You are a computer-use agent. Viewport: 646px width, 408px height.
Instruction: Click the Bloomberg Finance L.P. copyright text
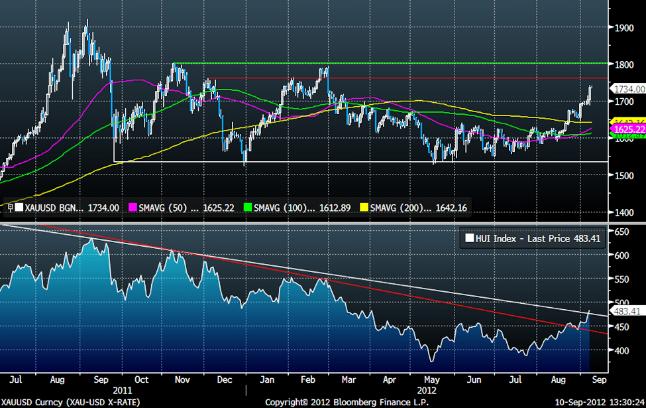[x=347, y=402]
